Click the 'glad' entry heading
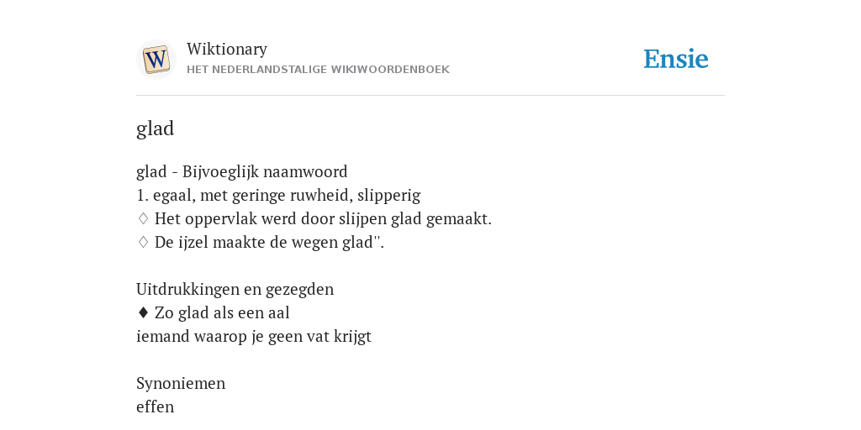The height and width of the screenshot is (430, 861). pos(155,128)
